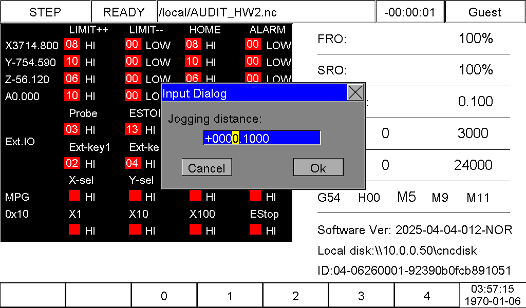Click the FRO 100% value
This screenshot has width=526, height=308.
(x=476, y=38)
